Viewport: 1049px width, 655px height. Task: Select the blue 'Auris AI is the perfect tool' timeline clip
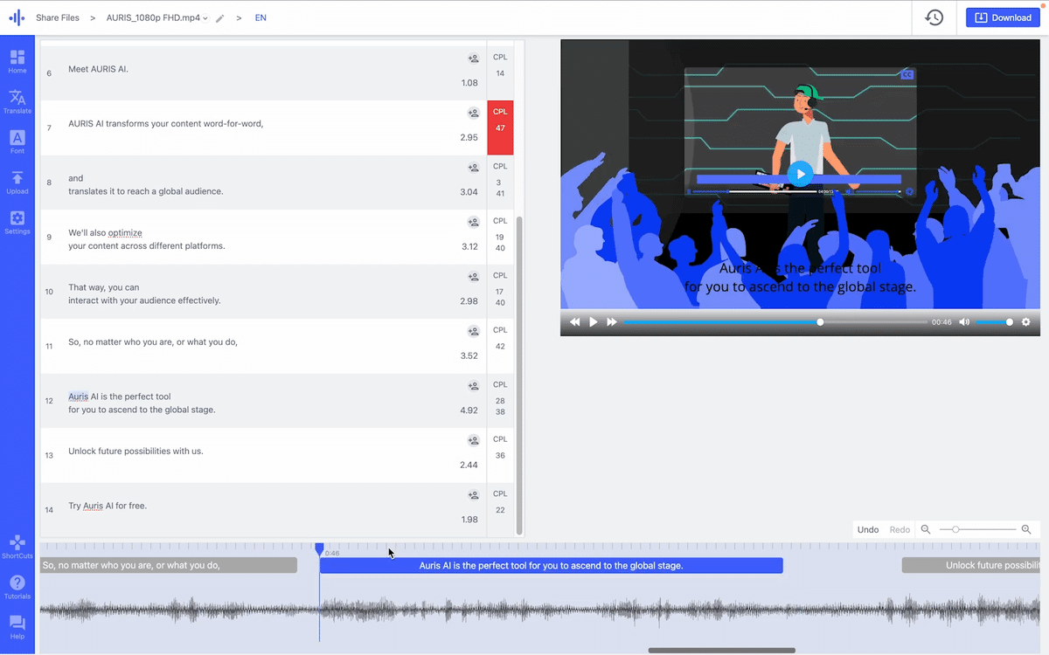(551, 565)
